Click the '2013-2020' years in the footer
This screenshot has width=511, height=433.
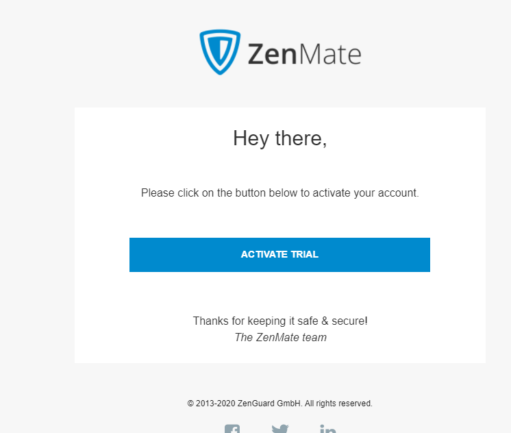click(215, 404)
